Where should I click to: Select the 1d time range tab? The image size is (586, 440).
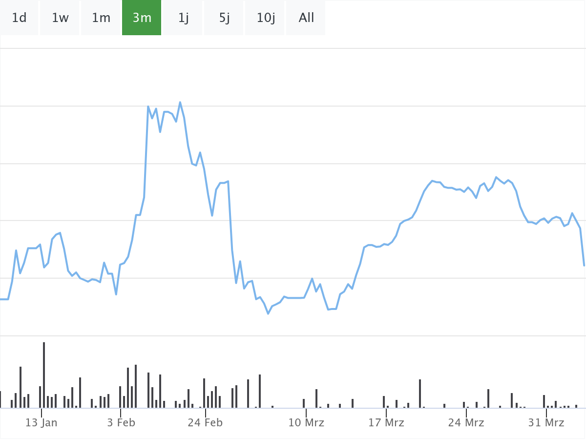click(19, 18)
